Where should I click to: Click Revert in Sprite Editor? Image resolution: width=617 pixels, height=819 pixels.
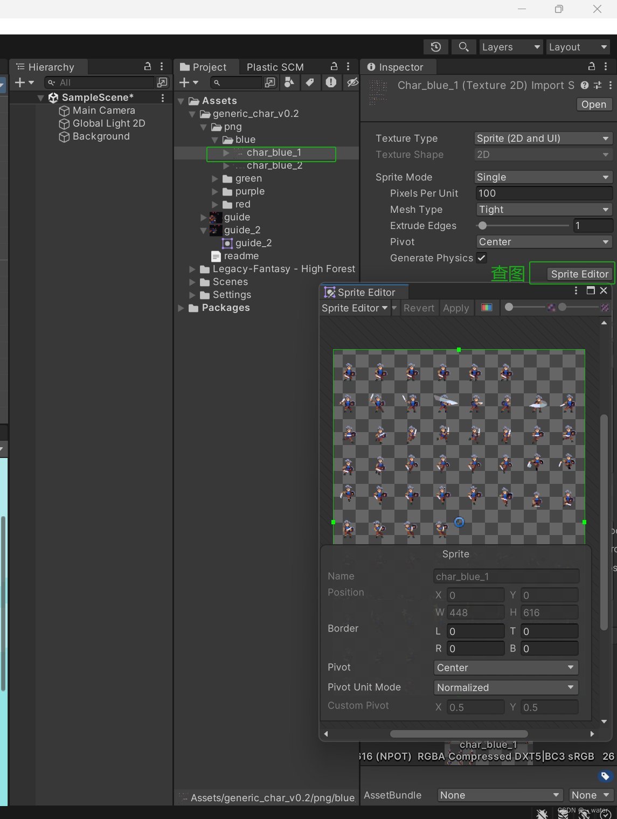pyautogui.click(x=419, y=308)
